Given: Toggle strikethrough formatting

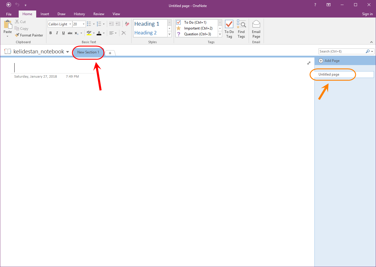Looking at the screenshot, I should tap(70, 33).
